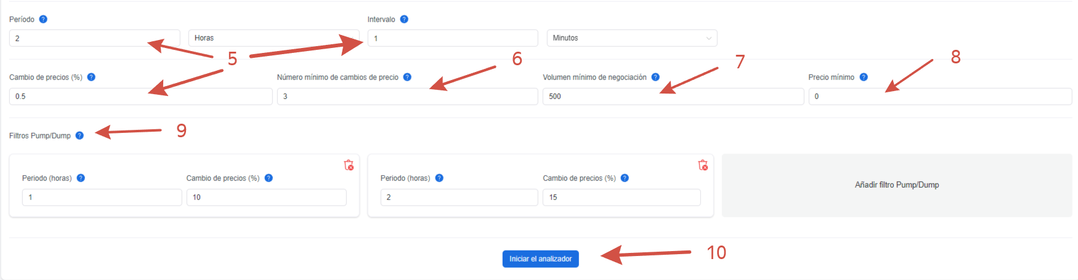Select the Intervalo value field containing 1
The height and width of the screenshot is (280, 1078).
click(453, 38)
